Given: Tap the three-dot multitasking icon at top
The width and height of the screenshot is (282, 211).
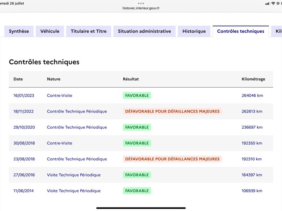Looking at the screenshot, I should [141, 4].
